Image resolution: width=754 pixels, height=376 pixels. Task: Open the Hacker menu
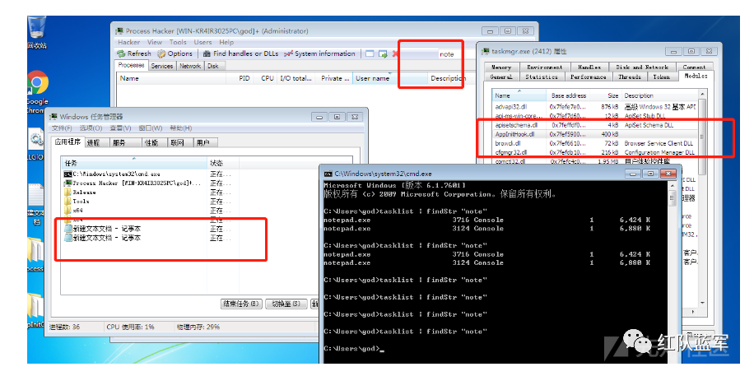click(129, 42)
